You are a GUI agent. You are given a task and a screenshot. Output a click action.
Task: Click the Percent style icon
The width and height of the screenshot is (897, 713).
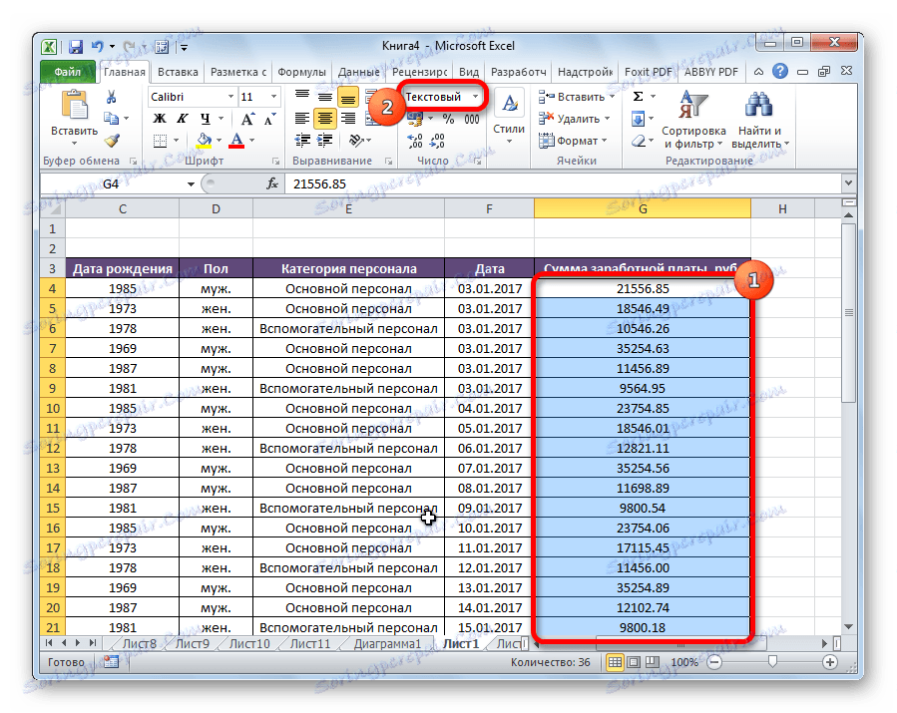point(448,119)
